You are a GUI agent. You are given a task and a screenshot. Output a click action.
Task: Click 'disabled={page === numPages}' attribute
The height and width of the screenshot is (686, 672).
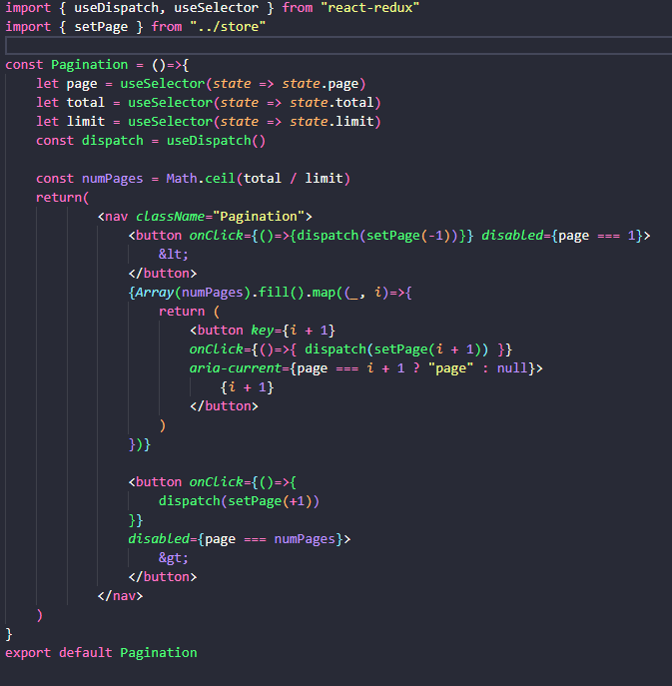coord(236,539)
